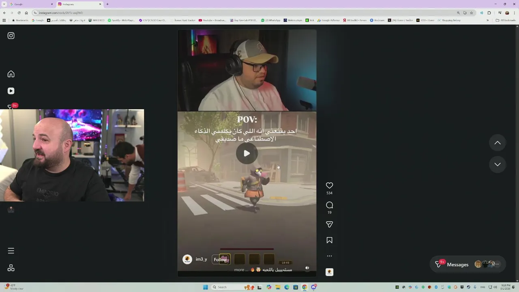
Task: Open im3_y profile picture avatar
Action: click(x=187, y=260)
